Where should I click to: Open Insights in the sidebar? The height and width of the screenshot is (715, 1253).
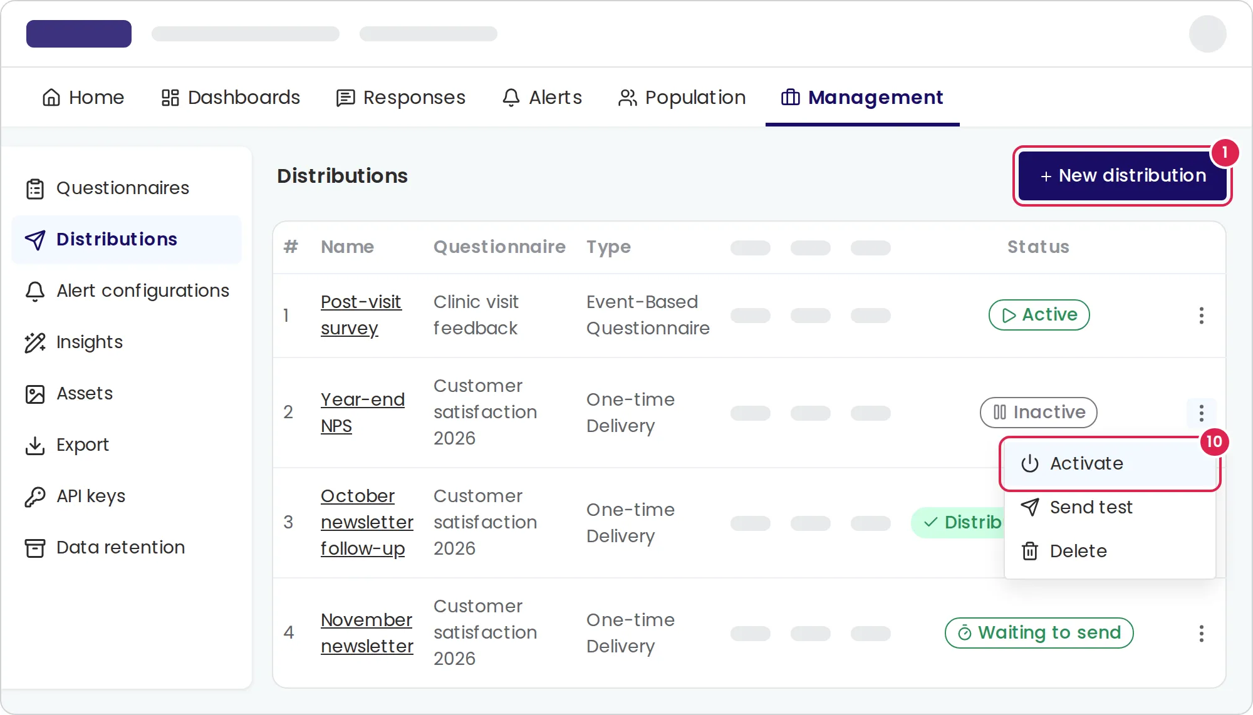(126, 342)
